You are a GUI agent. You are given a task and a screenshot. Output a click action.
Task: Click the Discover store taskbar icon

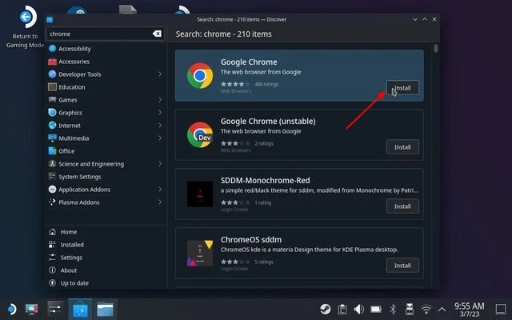[x=80, y=309]
